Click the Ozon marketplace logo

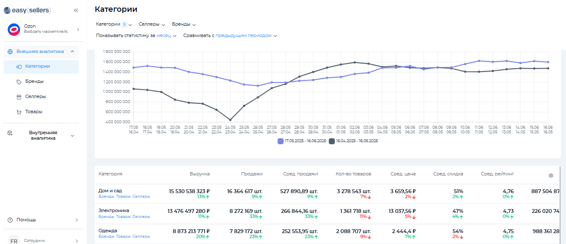coord(14,29)
